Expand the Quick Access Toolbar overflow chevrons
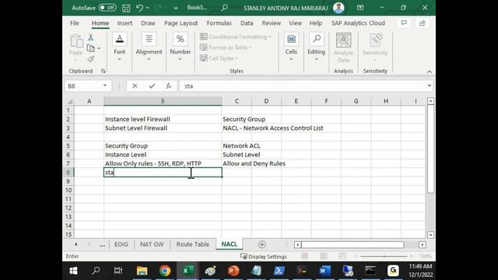 tap(176, 8)
